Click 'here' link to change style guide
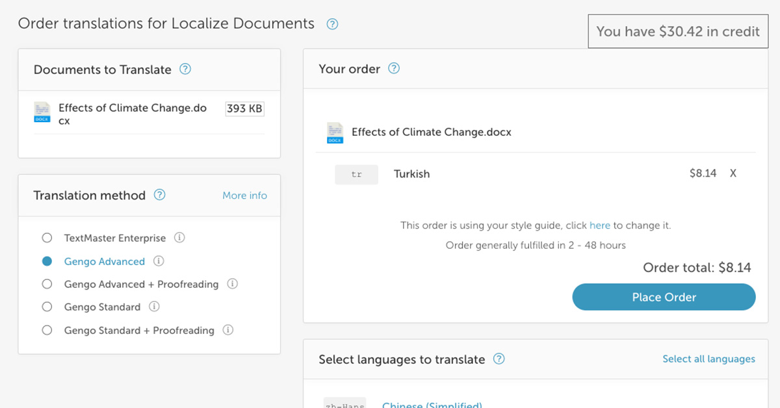The image size is (780, 408). coord(600,225)
